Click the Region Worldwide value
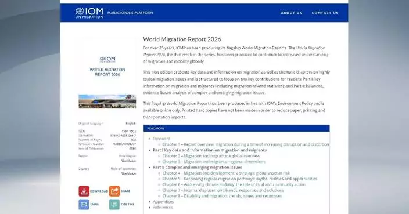The height and width of the screenshot is (214, 409). click(128, 161)
